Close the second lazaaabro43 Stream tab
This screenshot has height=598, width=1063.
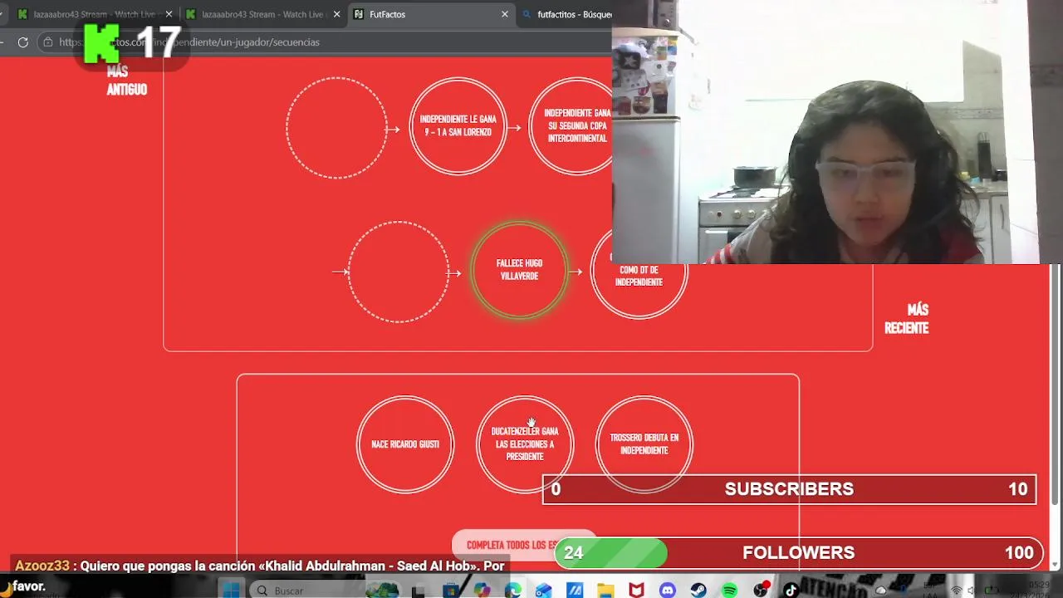[336, 14]
